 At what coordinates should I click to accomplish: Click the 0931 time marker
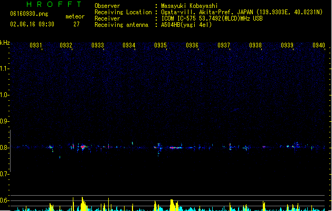(x=36, y=45)
